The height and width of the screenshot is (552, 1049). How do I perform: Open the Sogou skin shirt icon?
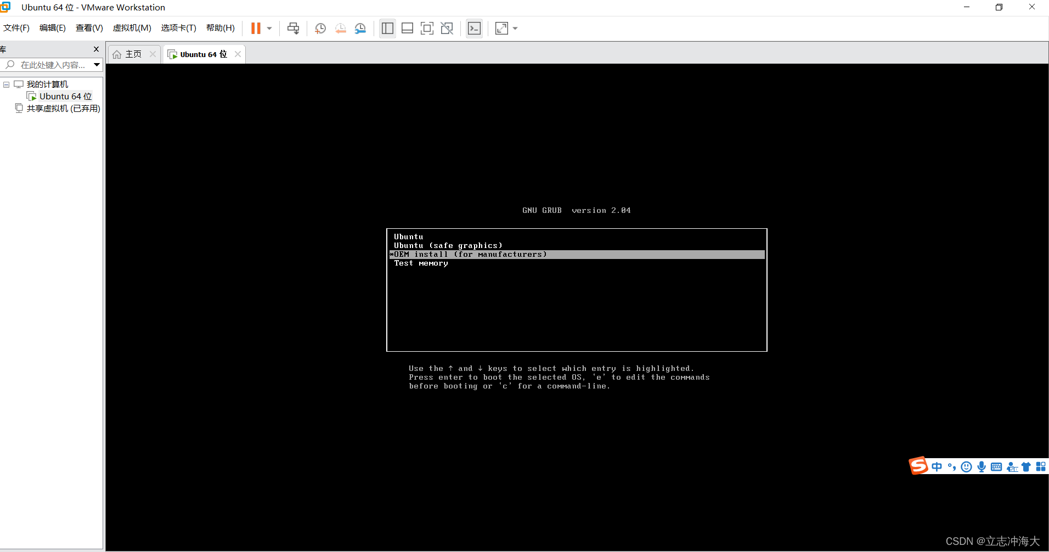[x=1026, y=467]
